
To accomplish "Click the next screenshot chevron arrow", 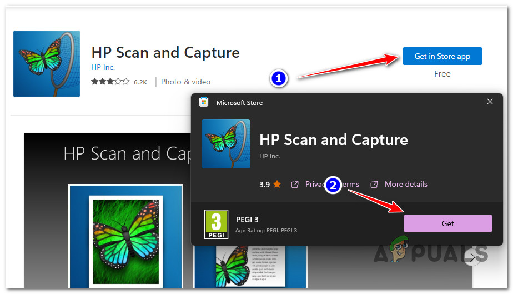I will click(472, 257).
